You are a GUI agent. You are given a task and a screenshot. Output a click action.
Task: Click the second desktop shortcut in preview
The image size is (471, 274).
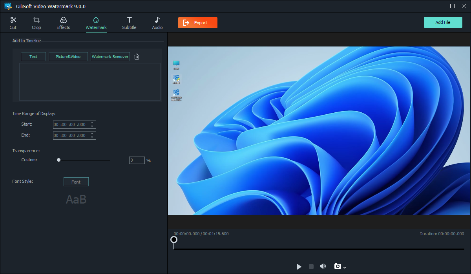click(x=176, y=80)
